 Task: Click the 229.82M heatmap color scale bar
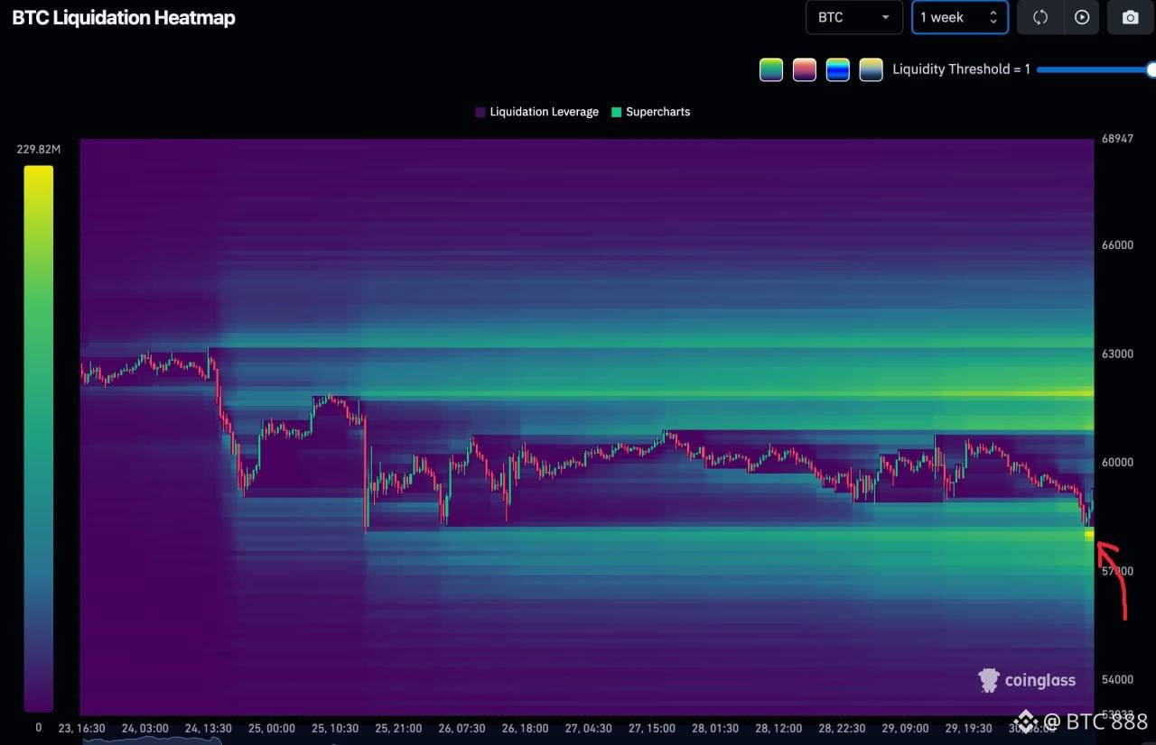click(38, 438)
